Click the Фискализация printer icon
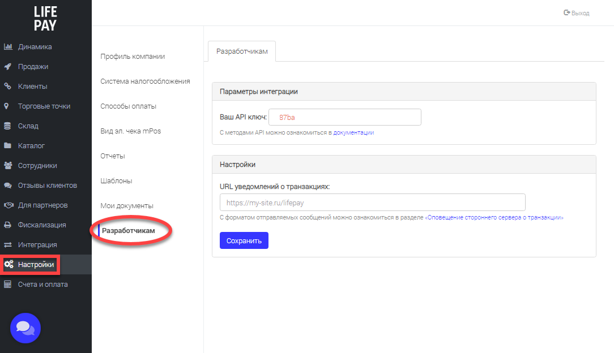This screenshot has height=353, width=614. click(7, 225)
